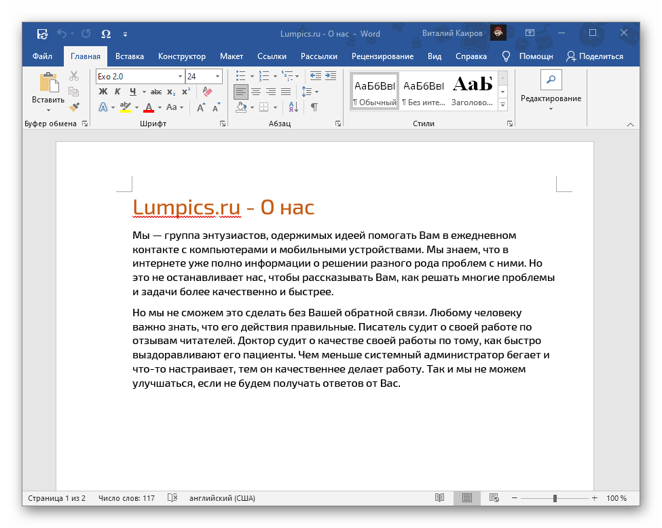The height and width of the screenshot is (528, 662).
Task: Apply the Без интервала style
Action: (424, 91)
